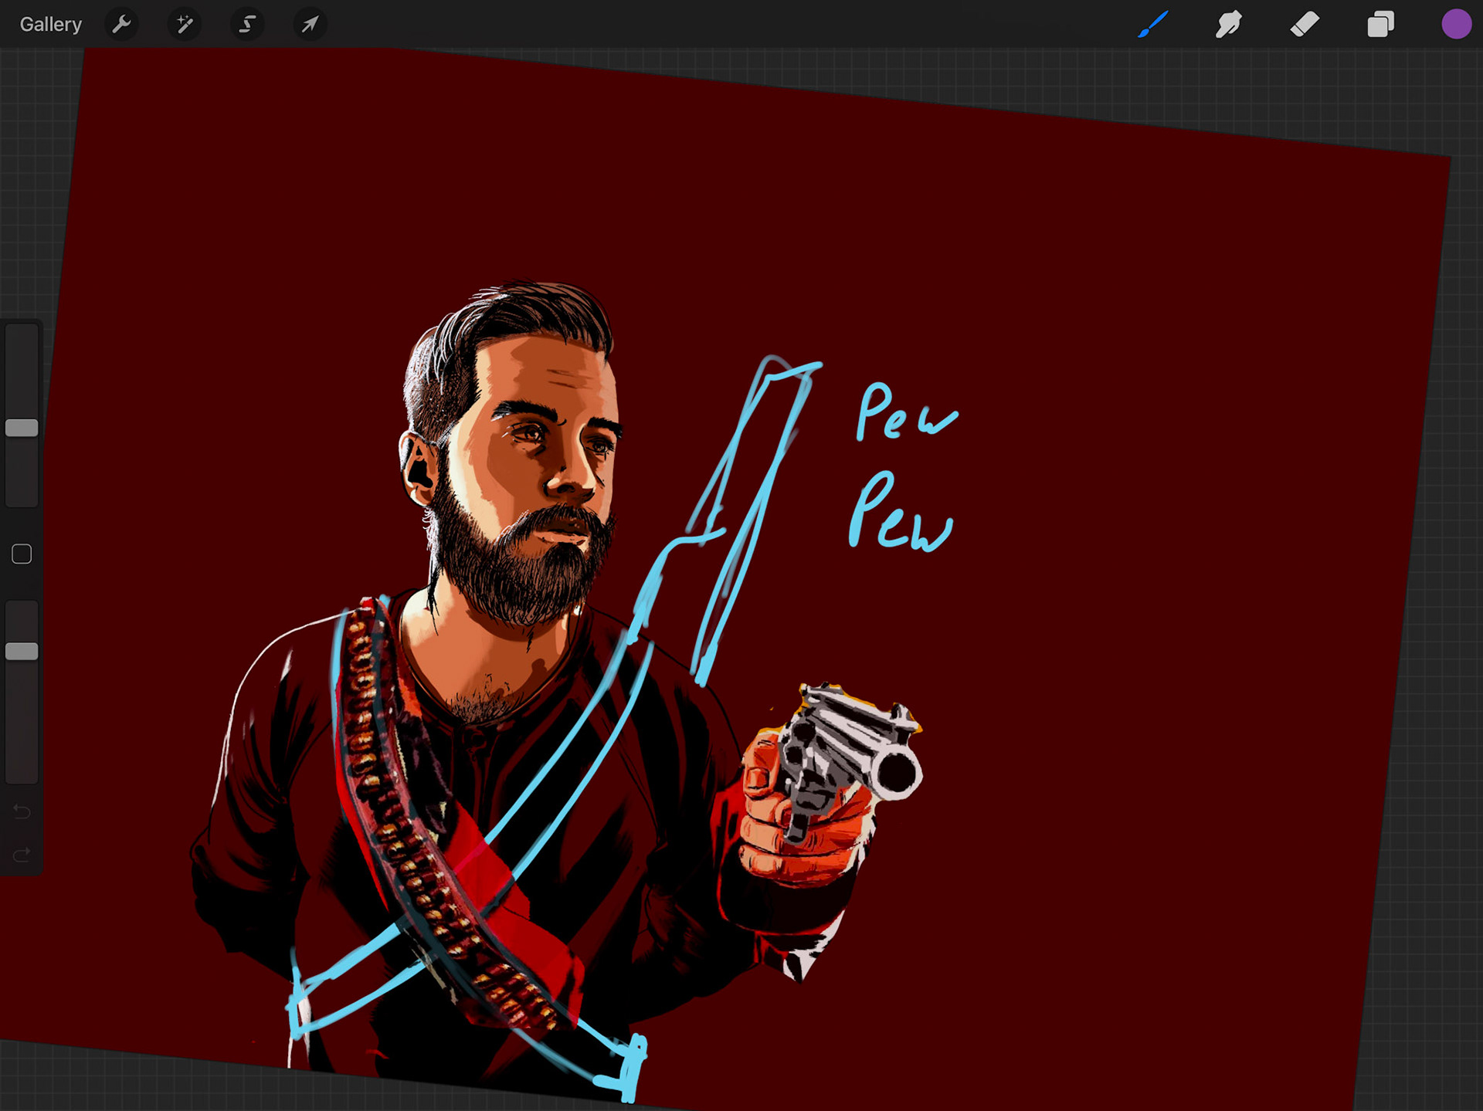Open the purple active color picker

click(1456, 25)
